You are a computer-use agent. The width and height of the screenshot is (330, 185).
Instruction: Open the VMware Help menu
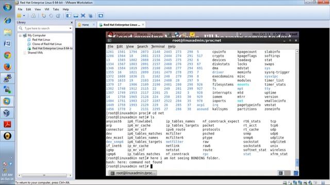click(x=65, y=9)
